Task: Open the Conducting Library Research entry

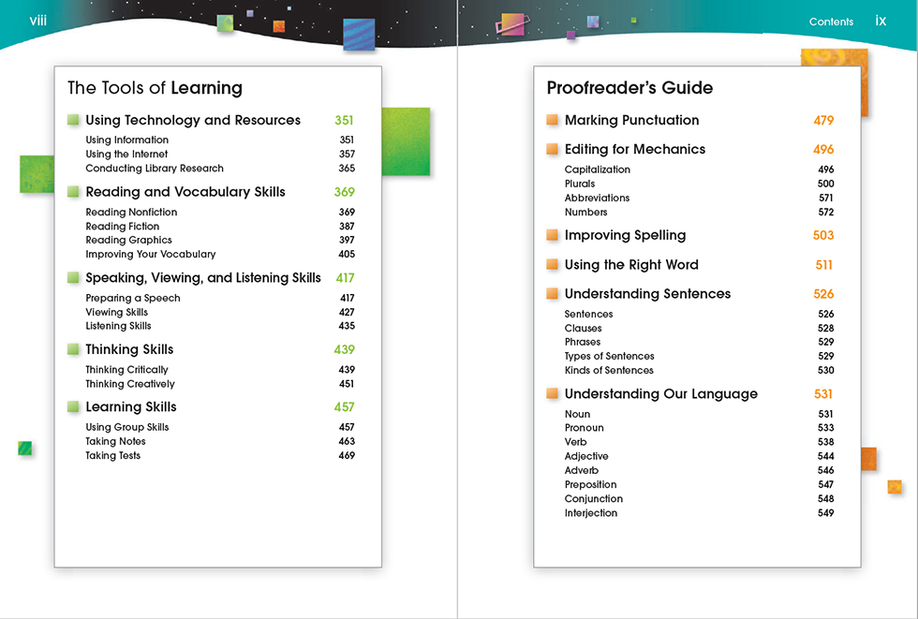Action: [155, 169]
